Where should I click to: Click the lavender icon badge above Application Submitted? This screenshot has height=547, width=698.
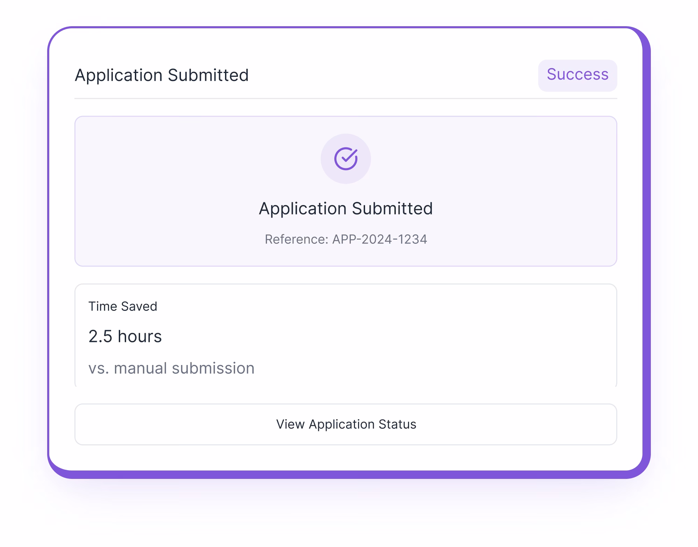(x=346, y=159)
